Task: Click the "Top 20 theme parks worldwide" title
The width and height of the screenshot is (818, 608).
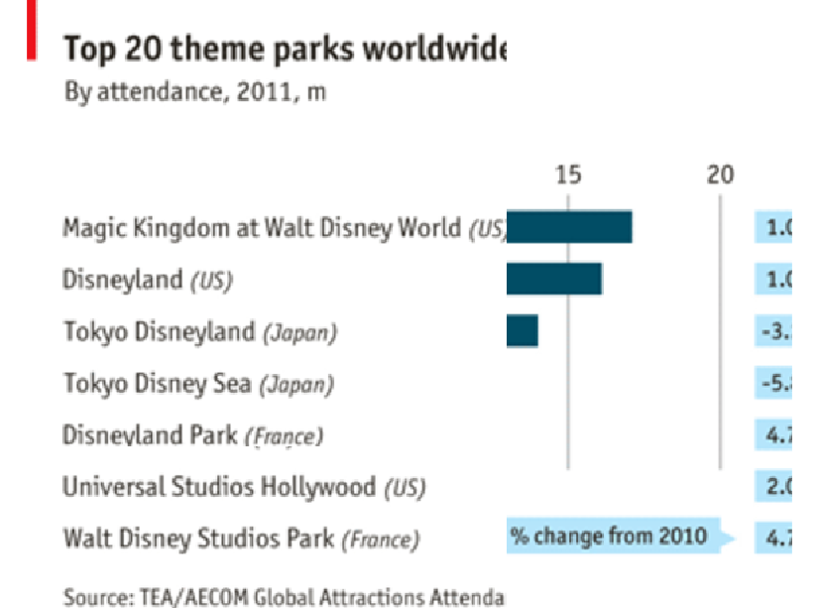Action: tap(285, 49)
